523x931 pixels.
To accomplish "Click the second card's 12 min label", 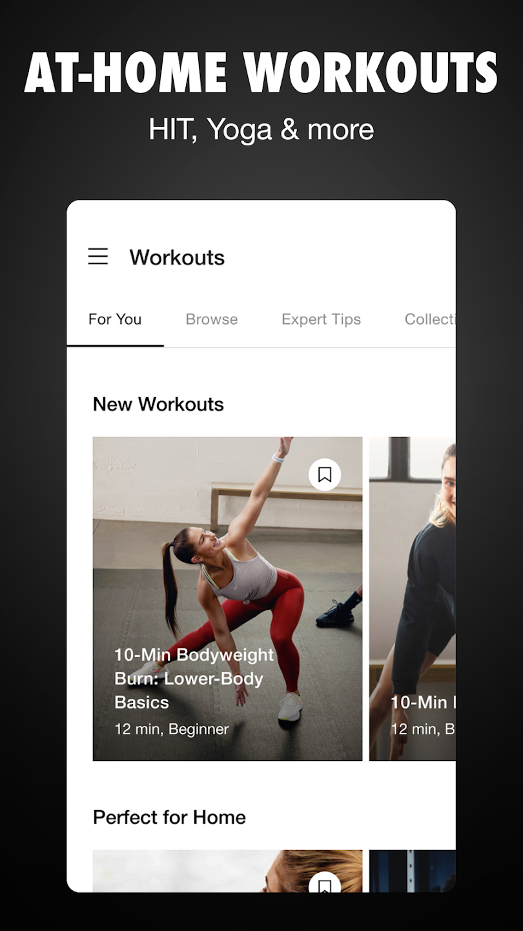I will pos(423,729).
